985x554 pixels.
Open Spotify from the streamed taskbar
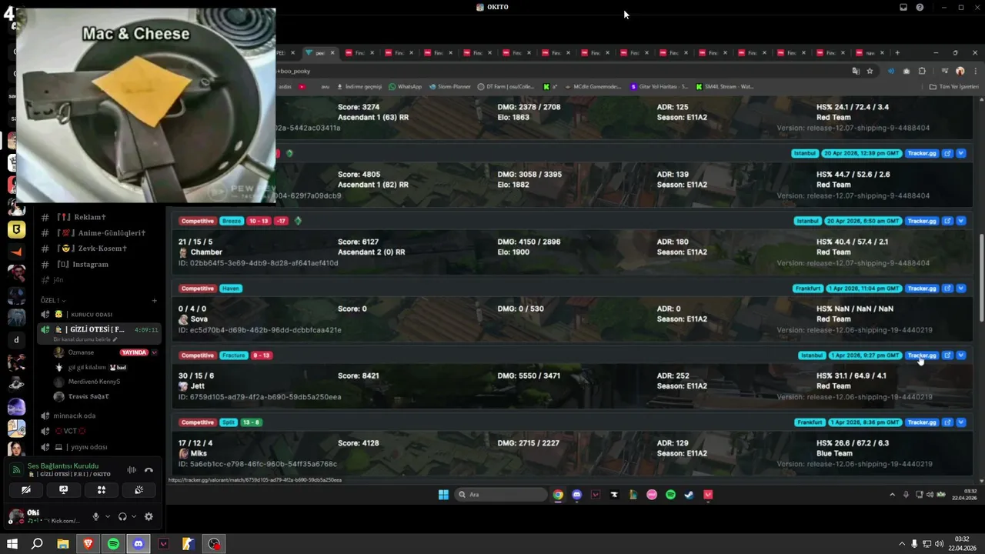tap(670, 495)
